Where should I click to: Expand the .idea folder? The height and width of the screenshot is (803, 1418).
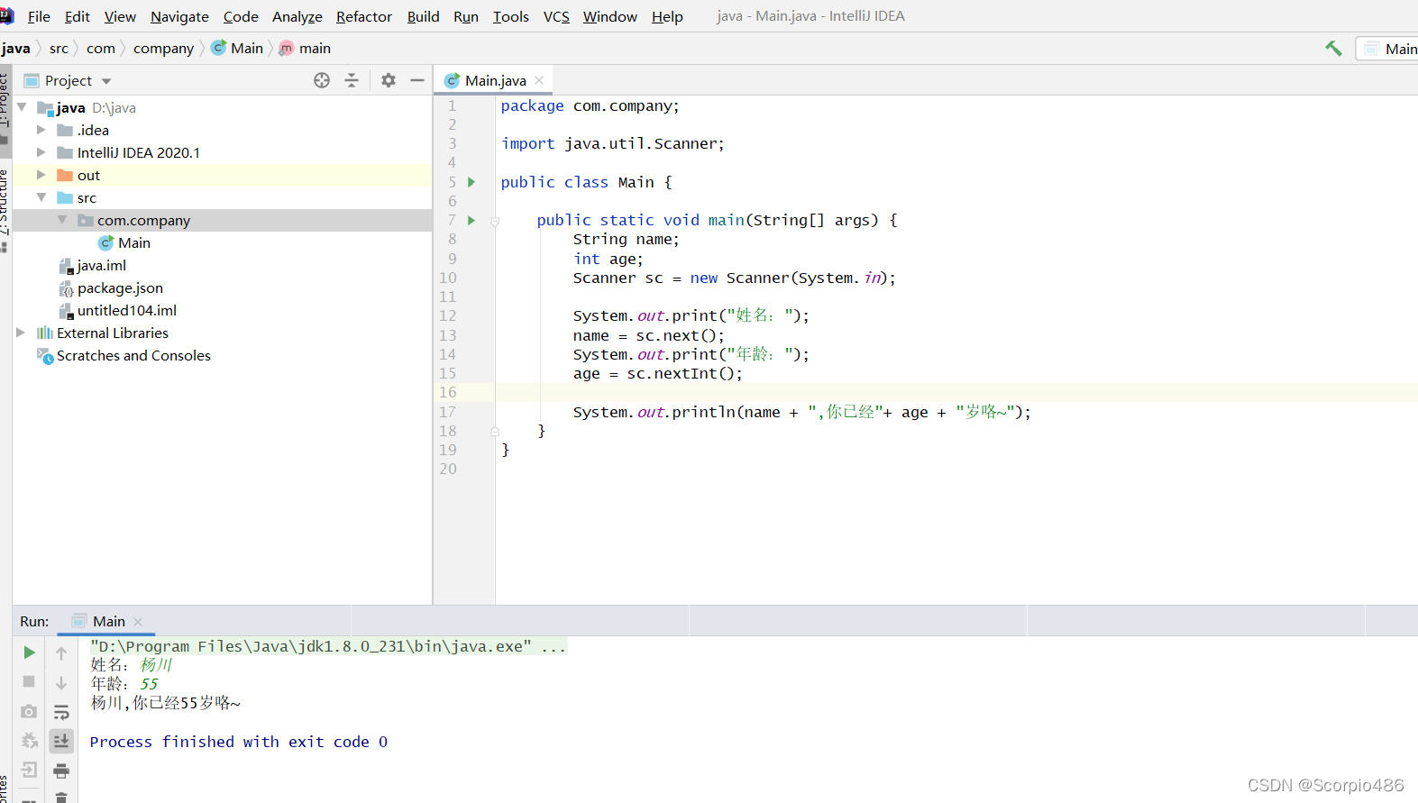tap(41, 130)
